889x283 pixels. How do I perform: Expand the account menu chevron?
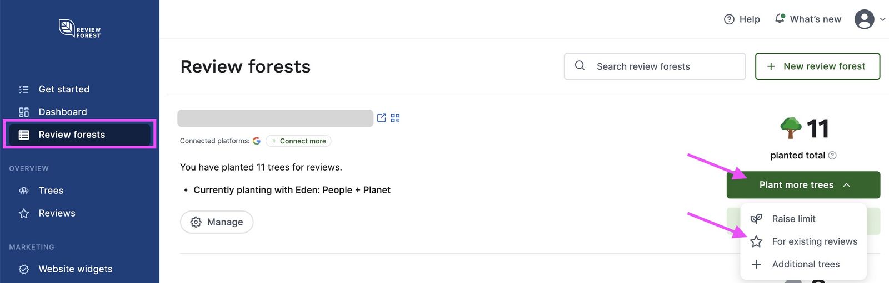(882, 19)
